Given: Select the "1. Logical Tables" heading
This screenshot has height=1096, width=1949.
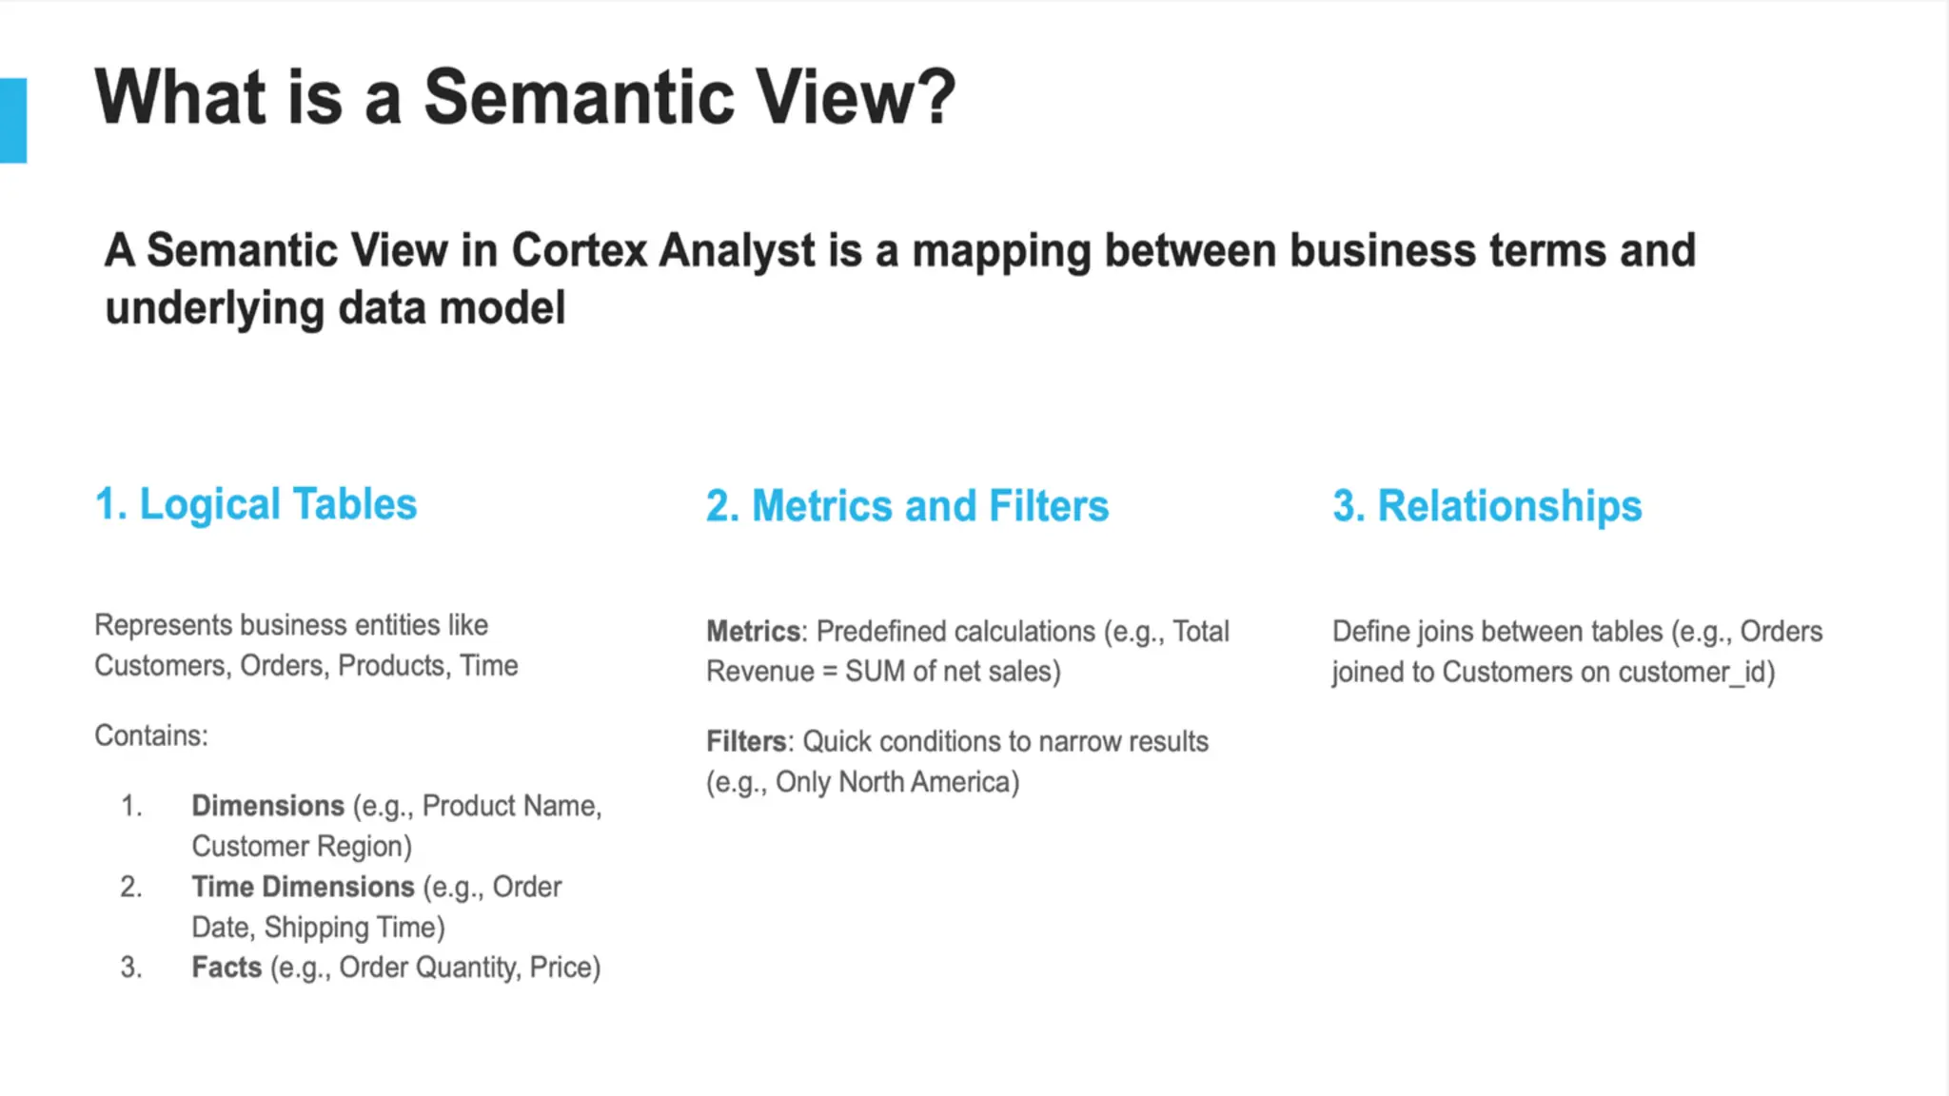Looking at the screenshot, I should tap(256, 504).
